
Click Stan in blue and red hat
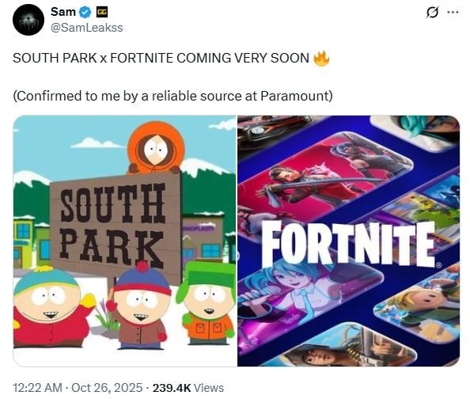139,306
